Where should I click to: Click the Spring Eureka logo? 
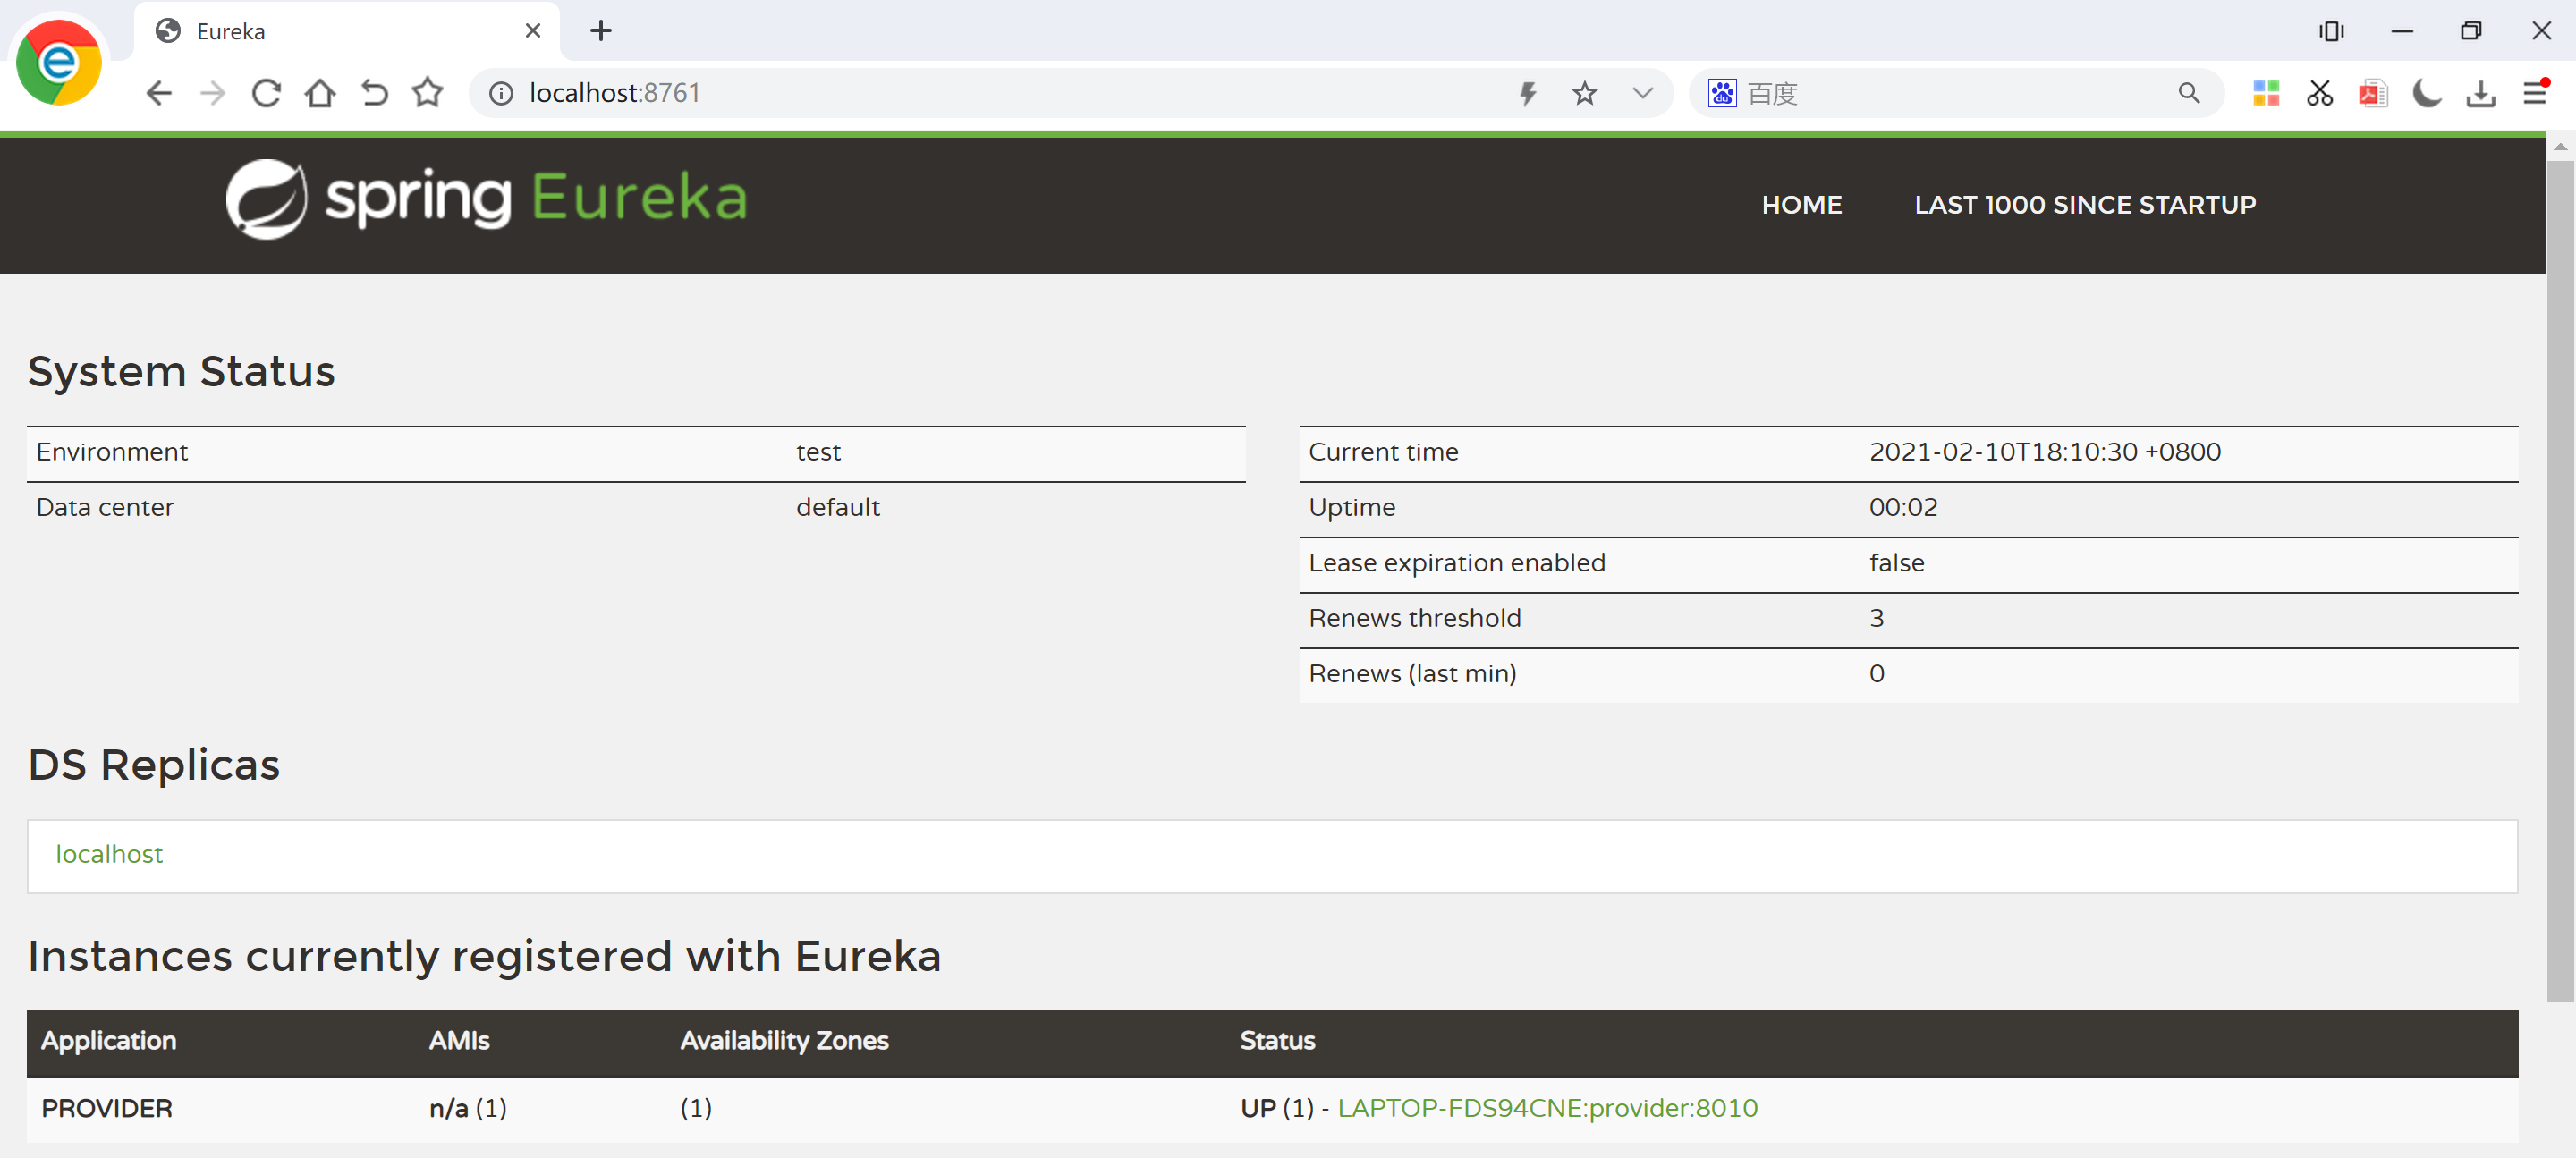(486, 198)
